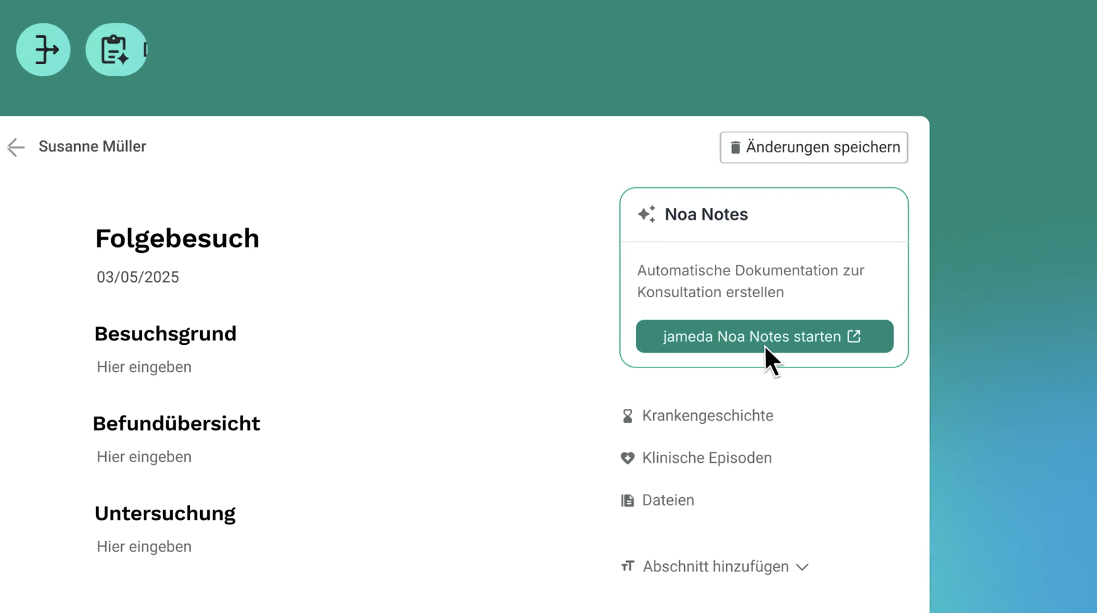This screenshot has height=613, width=1097.
Task: Save changes with Änderungen speichern button
Action: pyautogui.click(x=813, y=147)
